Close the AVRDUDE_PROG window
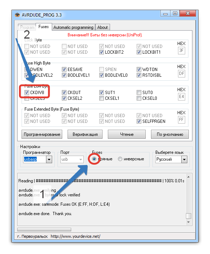 coord(188,13)
